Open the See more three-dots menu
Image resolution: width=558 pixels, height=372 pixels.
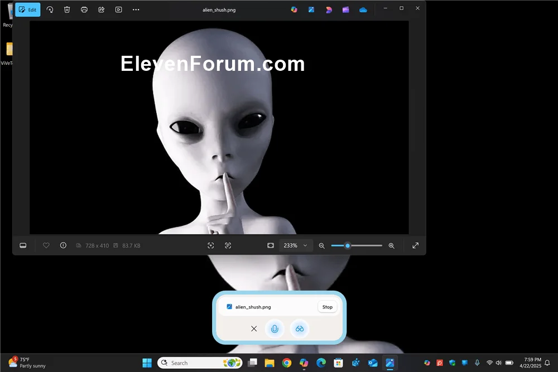(x=136, y=9)
